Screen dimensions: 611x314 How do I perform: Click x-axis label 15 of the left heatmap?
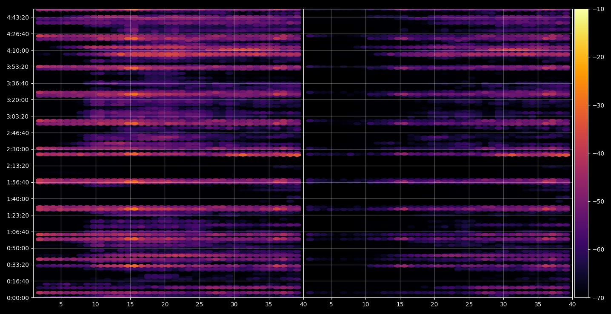coord(130,304)
